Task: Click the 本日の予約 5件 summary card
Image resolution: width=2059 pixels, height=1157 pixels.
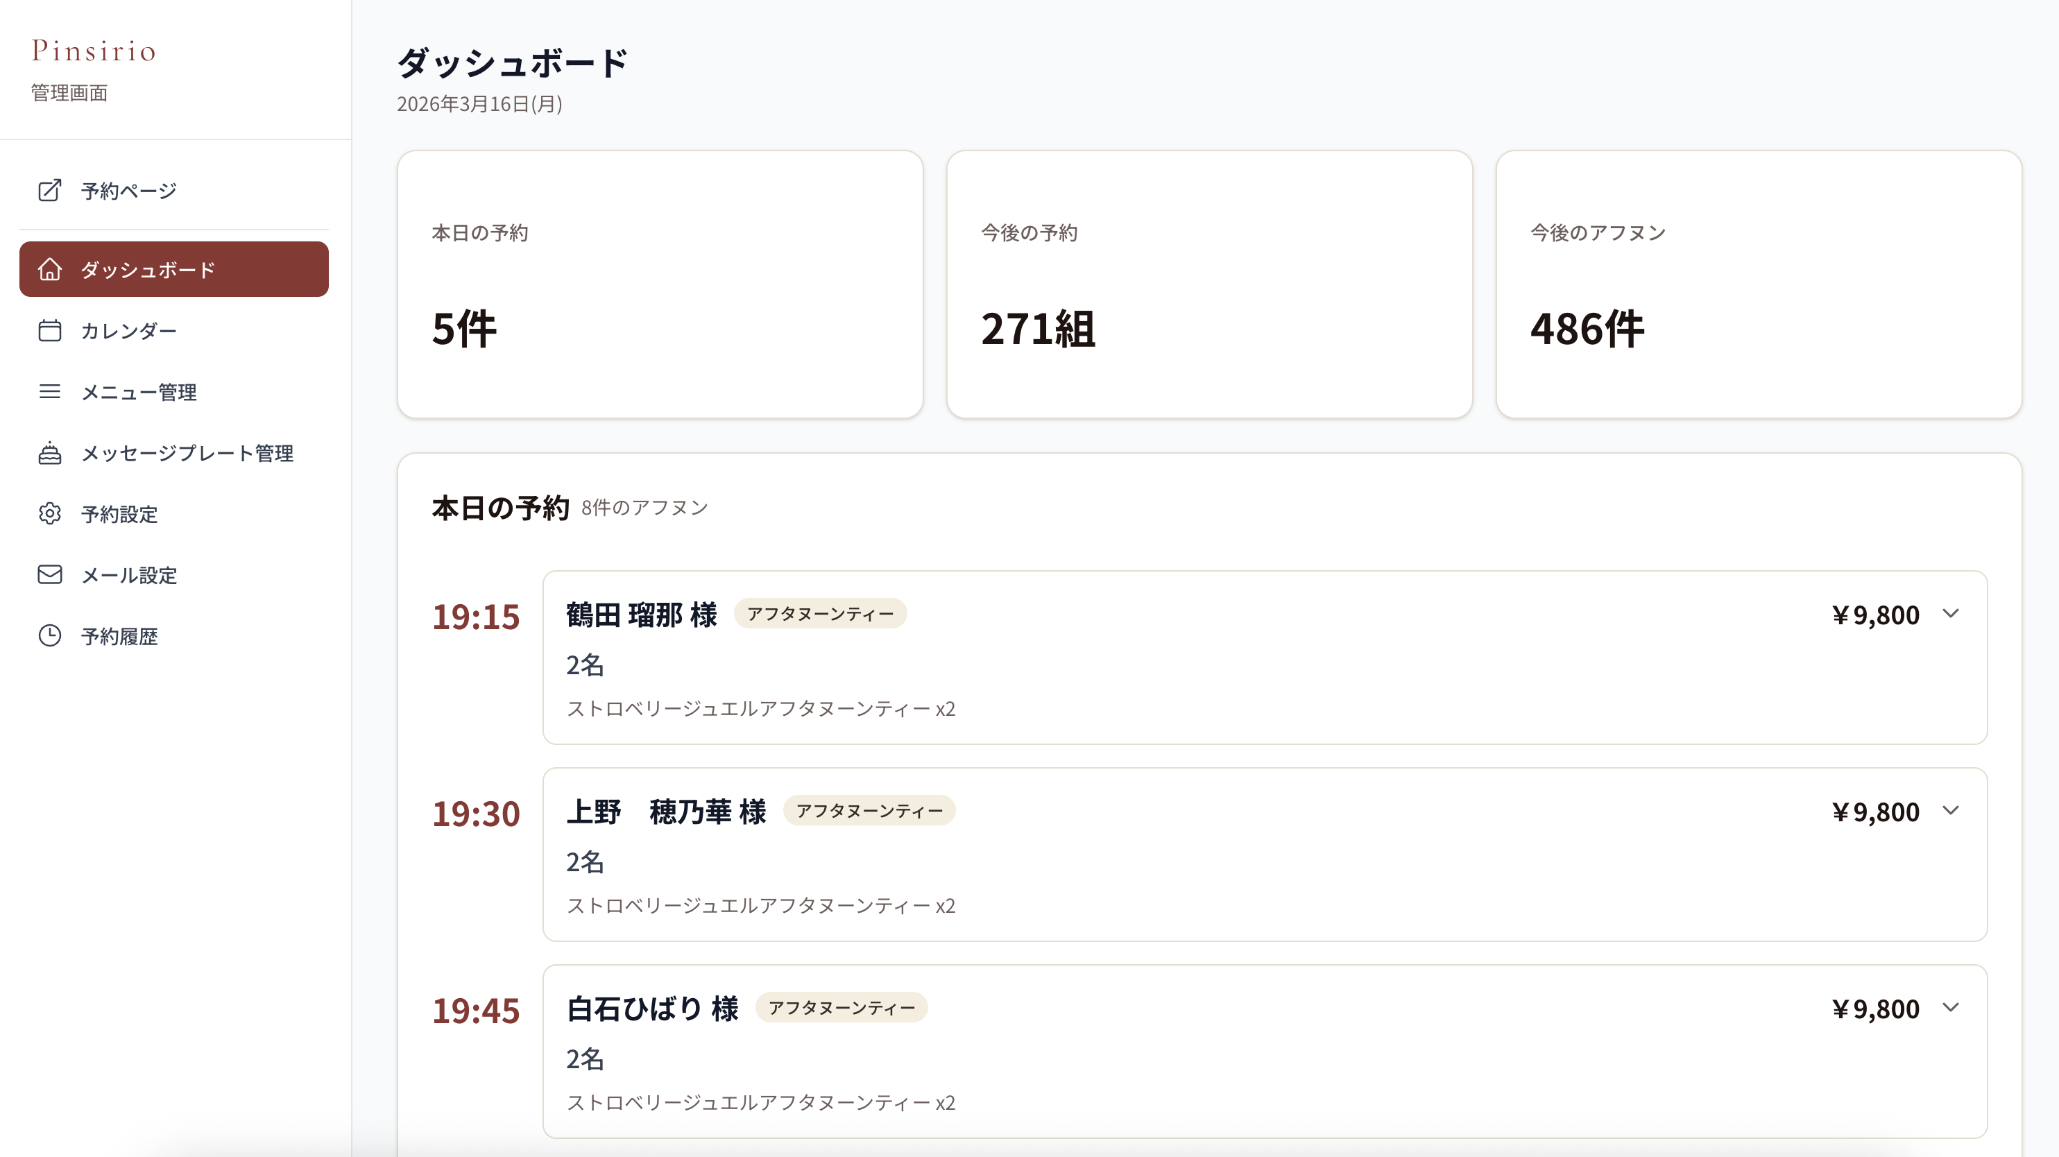Action: 660,284
